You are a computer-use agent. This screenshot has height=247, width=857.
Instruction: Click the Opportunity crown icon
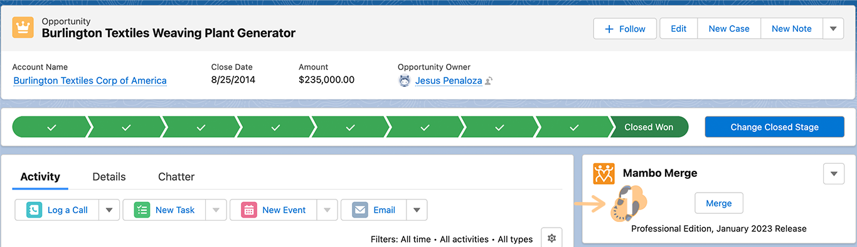(23, 28)
